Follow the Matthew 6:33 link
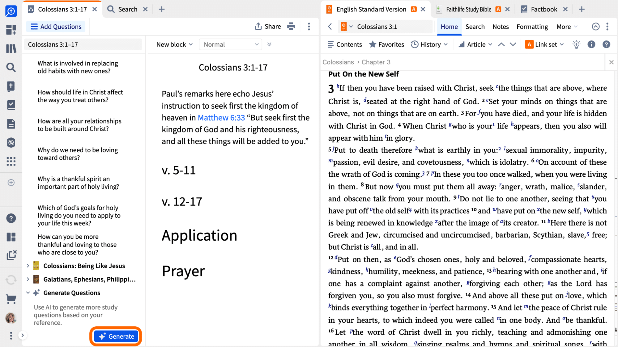 pyautogui.click(x=221, y=118)
